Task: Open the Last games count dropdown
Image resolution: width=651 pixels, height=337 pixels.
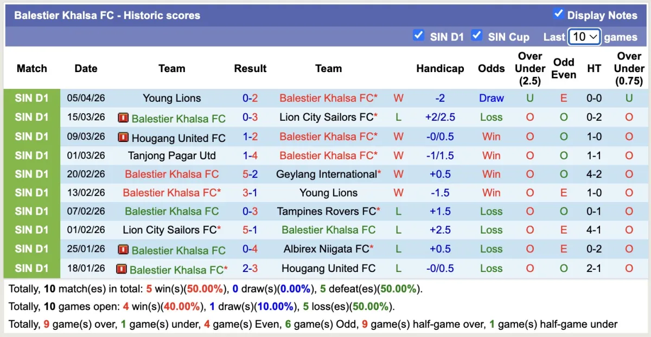Action: pos(584,37)
